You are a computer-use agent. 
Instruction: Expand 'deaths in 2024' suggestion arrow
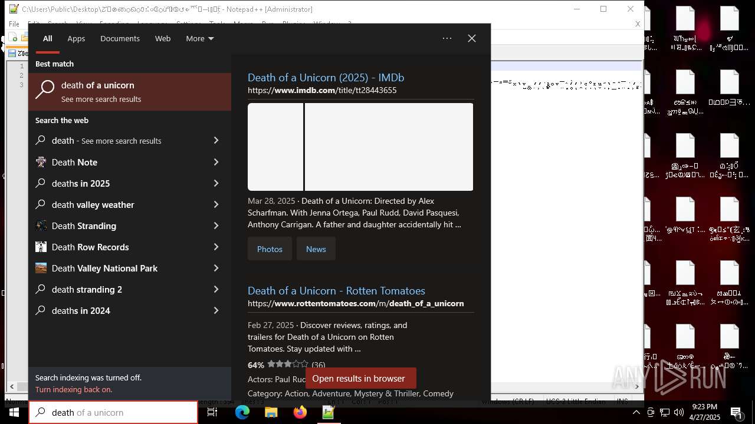click(x=216, y=310)
